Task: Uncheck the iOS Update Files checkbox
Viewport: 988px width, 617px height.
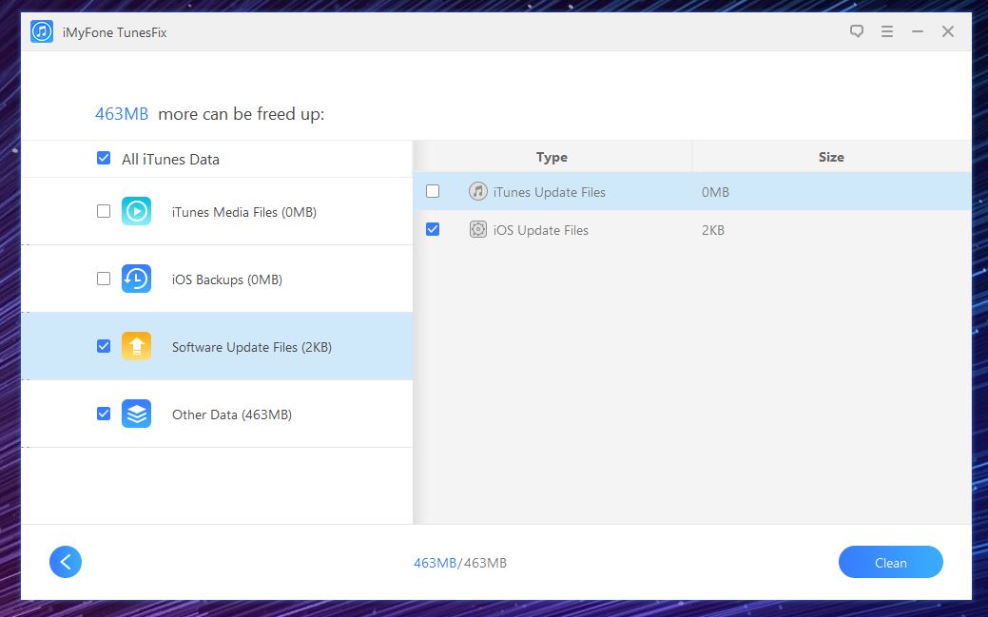Action: [433, 229]
